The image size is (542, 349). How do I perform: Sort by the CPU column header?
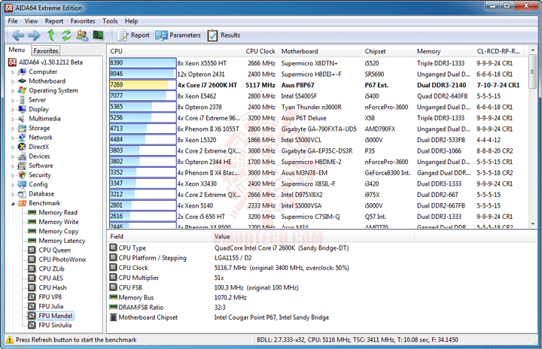click(175, 51)
